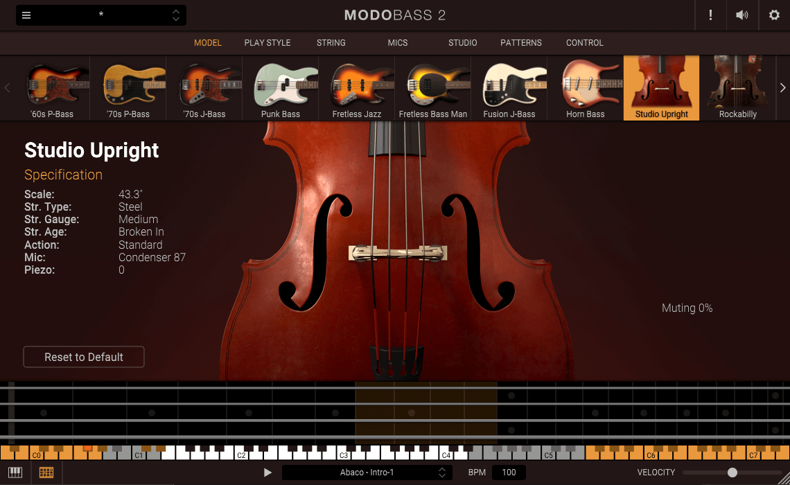The height and width of the screenshot is (485, 790).
Task: Select the Fretless Jazz model
Action: coord(357,88)
